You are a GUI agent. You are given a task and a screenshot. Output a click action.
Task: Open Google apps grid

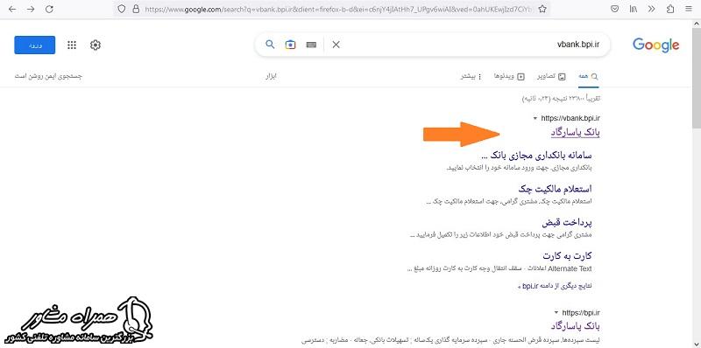[x=72, y=45]
